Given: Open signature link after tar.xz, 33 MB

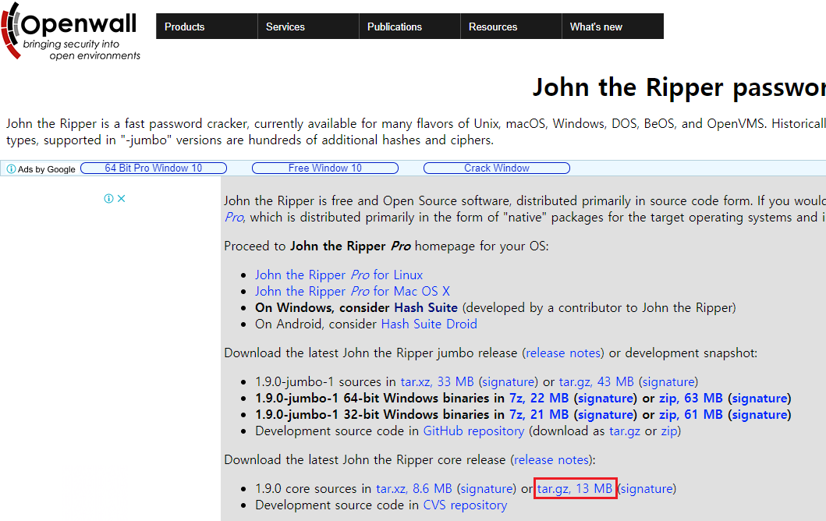Looking at the screenshot, I should pyautogui.click(x=509, y=382).
